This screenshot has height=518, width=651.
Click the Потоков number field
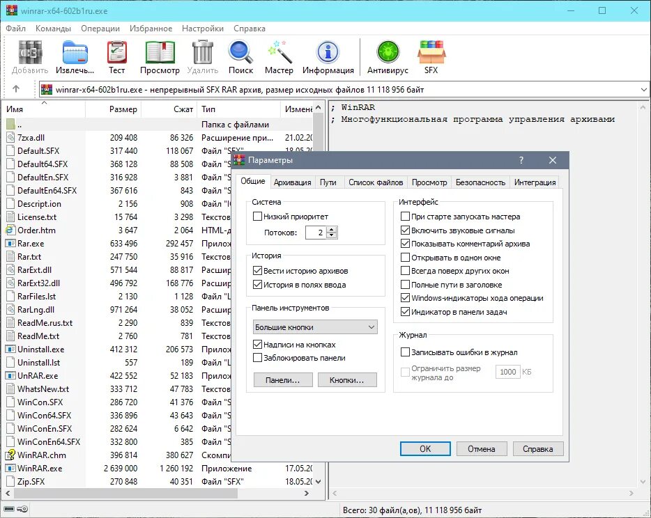316,233
